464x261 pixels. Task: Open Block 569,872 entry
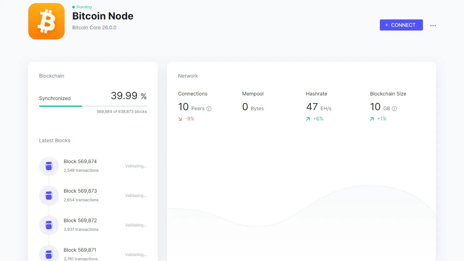(x=93, y=225)
